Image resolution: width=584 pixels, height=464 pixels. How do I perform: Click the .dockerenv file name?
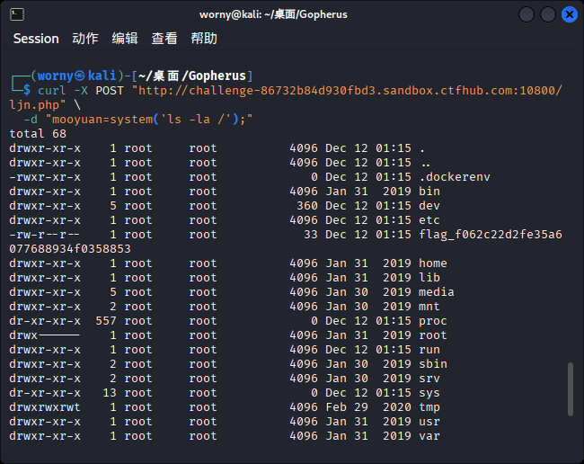click(455, 177)
